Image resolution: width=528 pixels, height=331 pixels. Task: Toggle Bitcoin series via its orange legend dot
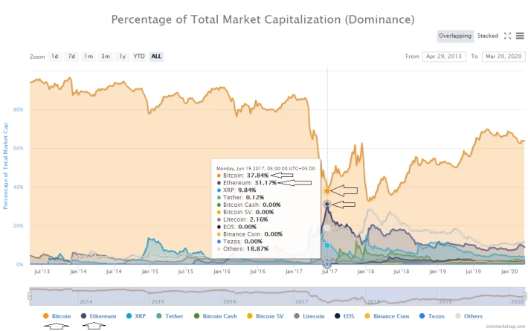pos(46,316)
